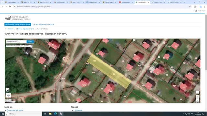The width and height of the screenshot is (207, 116).
Task: Show hidden system tray icons
Action: 184,114
